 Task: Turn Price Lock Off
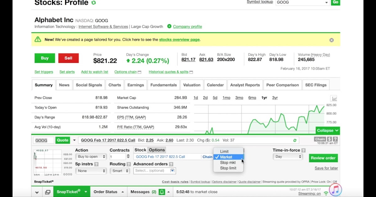point(335,182)
